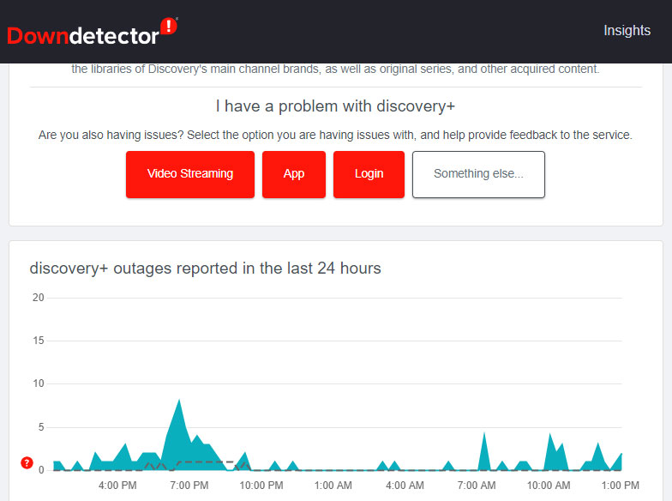The image size is (672, 501).
Task: Click the 20 value on the y-axis
Action: pos(38,297)
